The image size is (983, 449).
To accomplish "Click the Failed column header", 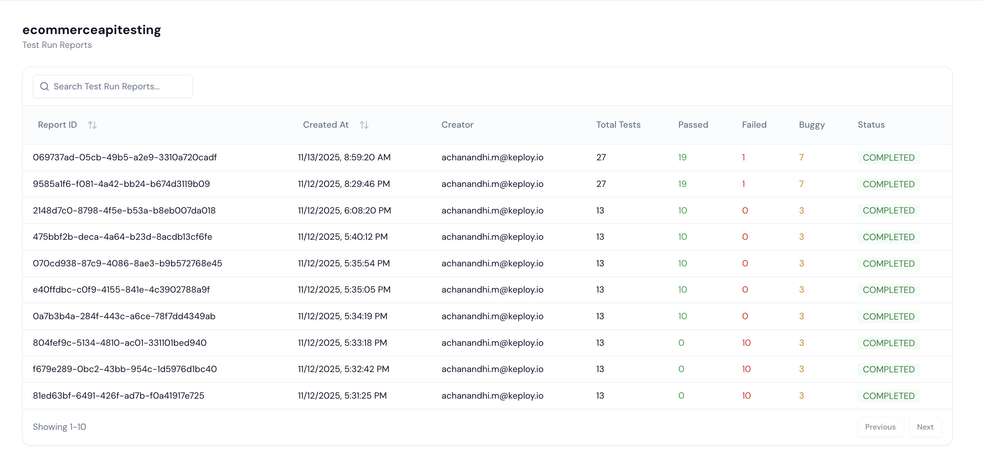I will tap(754, 124).
